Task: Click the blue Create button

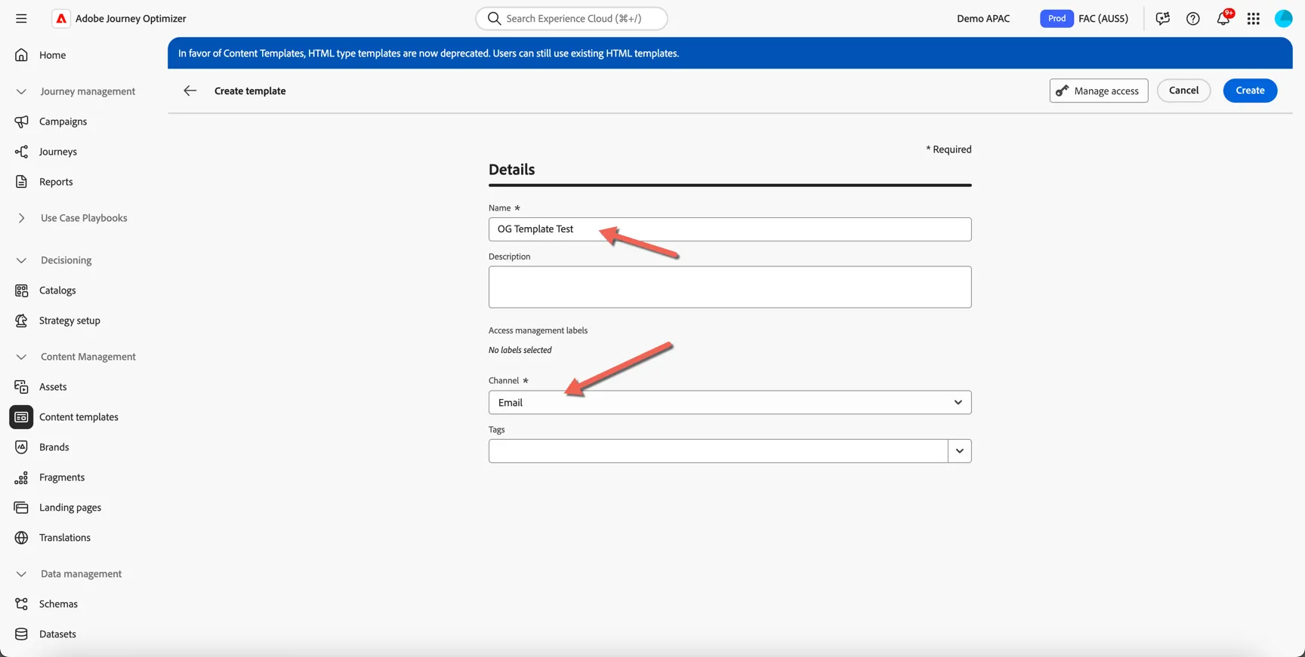Action: [x=1250, y=91]
